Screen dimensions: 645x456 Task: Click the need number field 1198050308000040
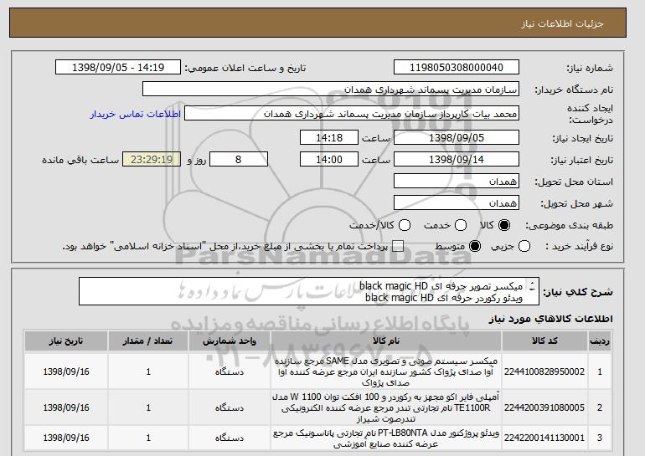click(457, 68)
